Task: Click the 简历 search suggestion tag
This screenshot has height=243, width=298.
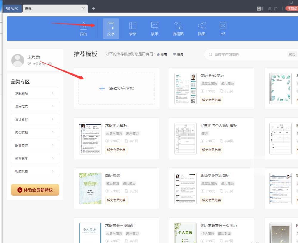Action: click(292, 54)
